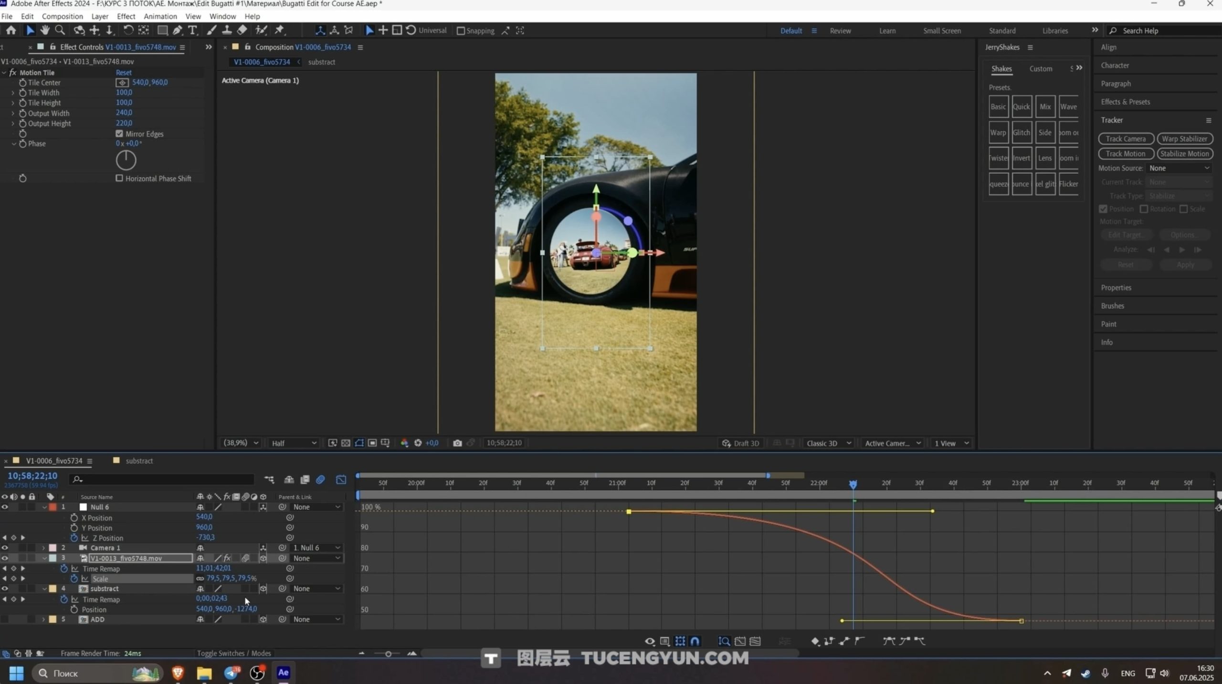This screenshot has height=684, width=1222.
Task: Select the Zoom tool magnifier
Action: (x=60, y=30)
